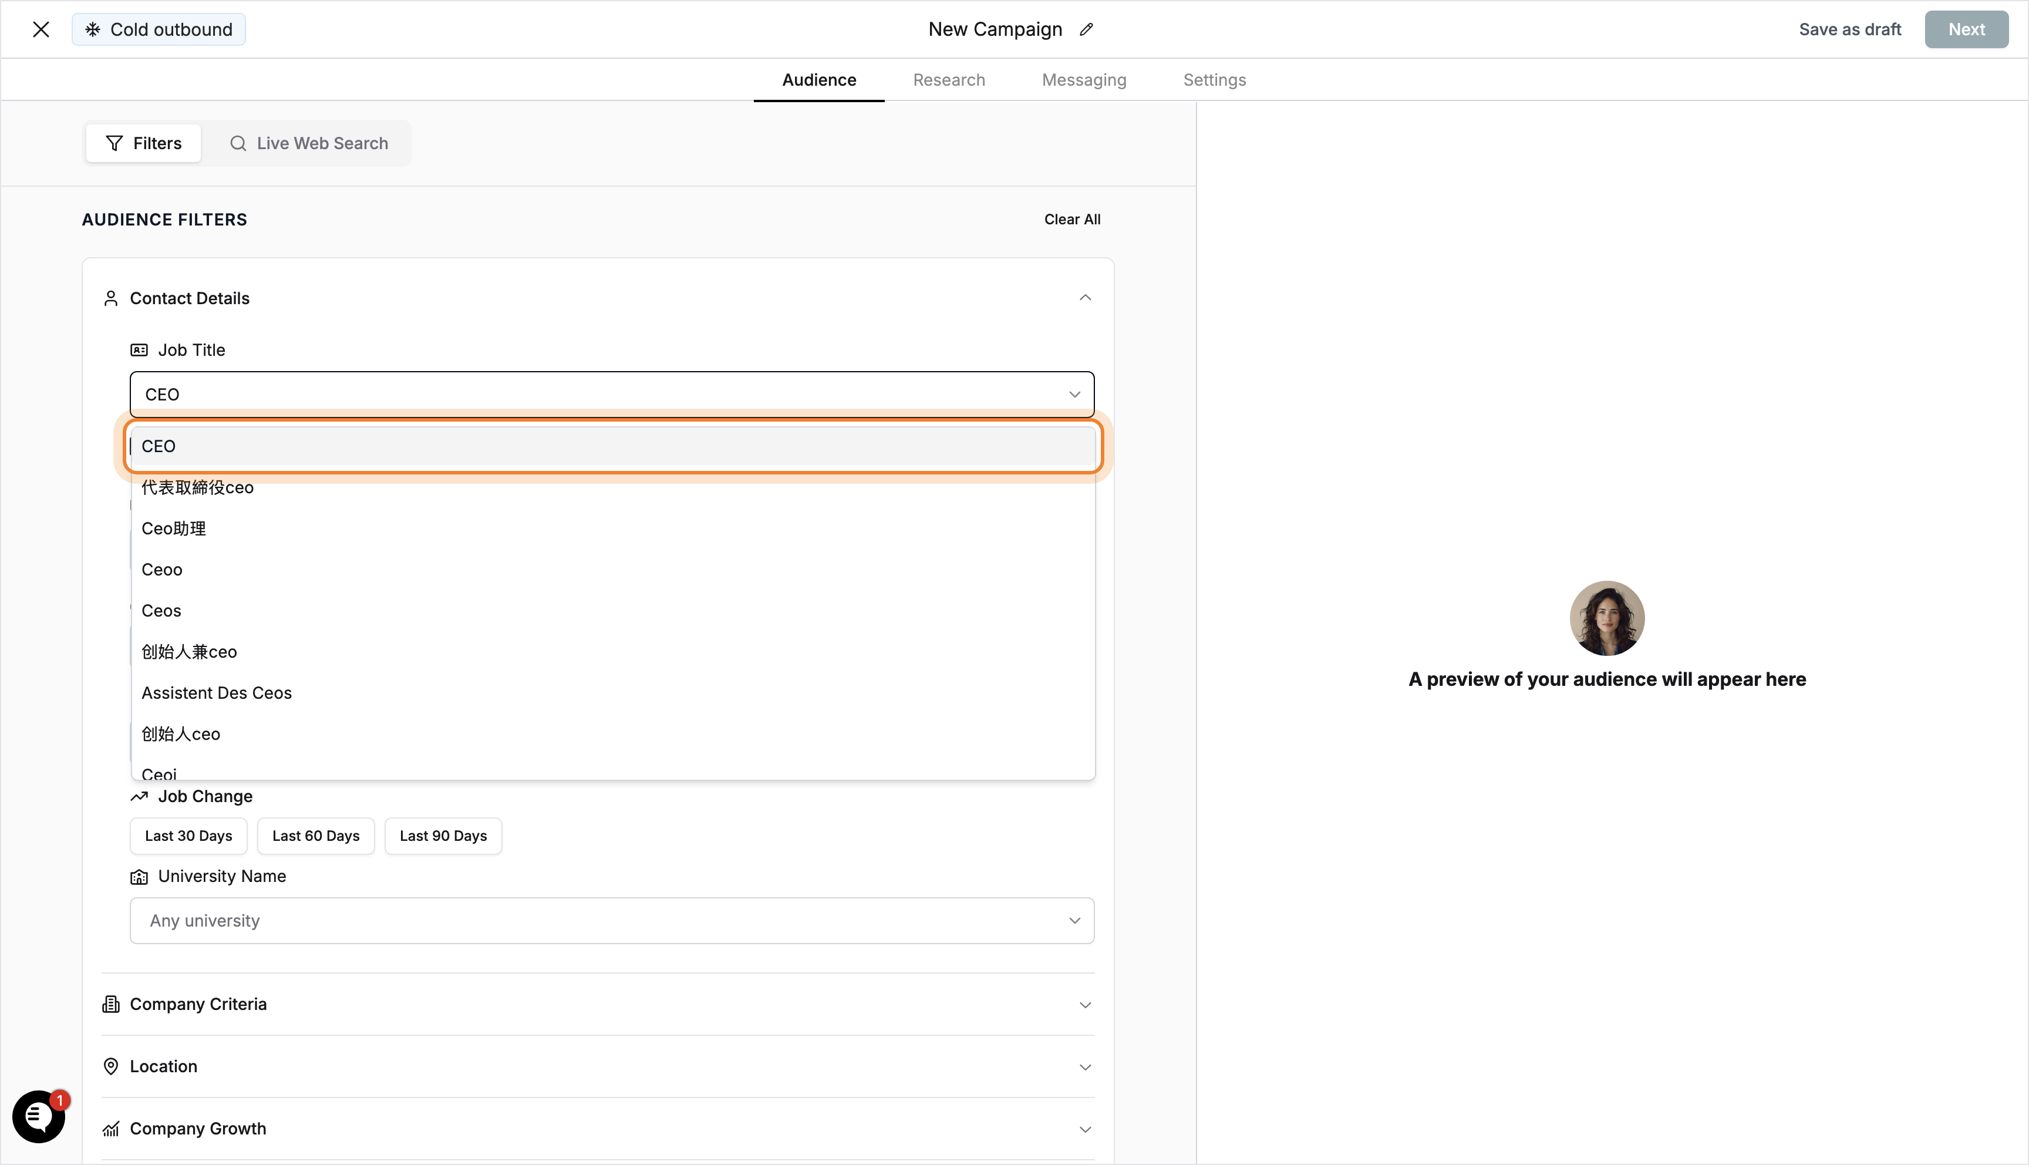Viewport: 2029px width, 1165px height.
Task: Click the funnel icon on Filters button
Action: [x=114, y=143]
